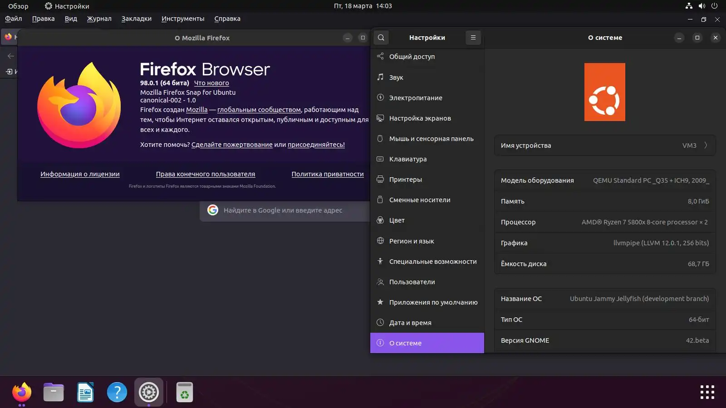Click the Sound music note icon

(x=380, y=77)
